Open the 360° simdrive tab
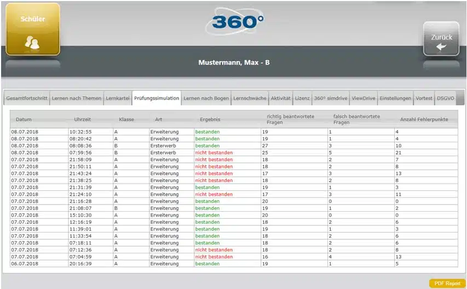467x289 pixels. click(x=331, y=98)
